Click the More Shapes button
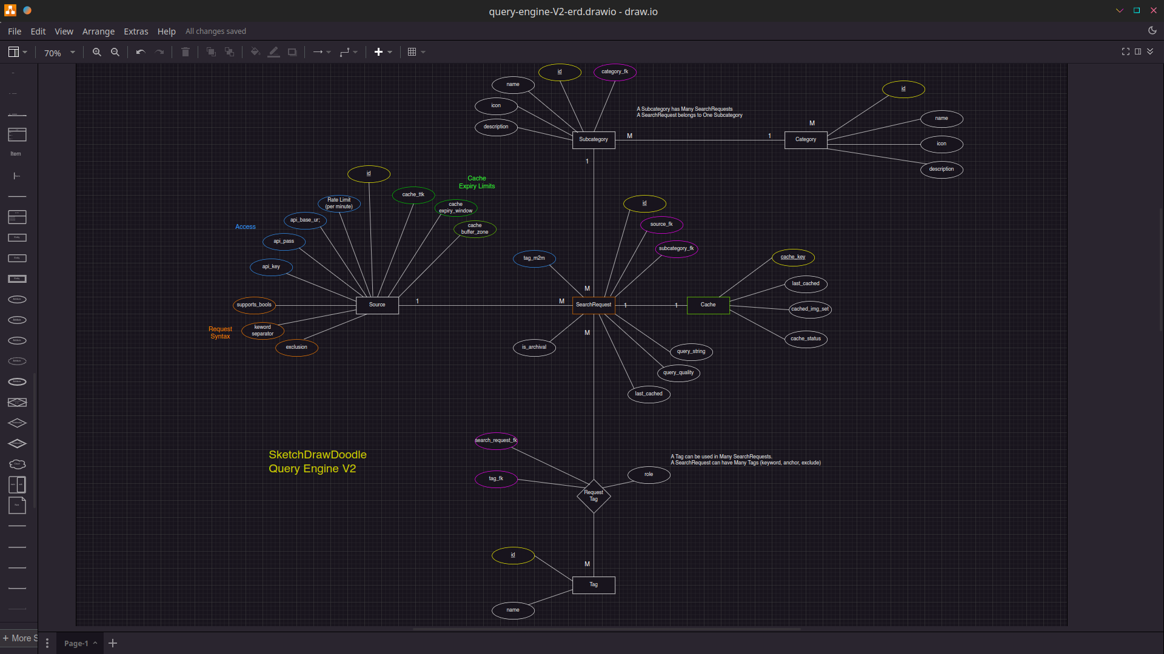This screenshot has height=654, width=1164. 19,638
